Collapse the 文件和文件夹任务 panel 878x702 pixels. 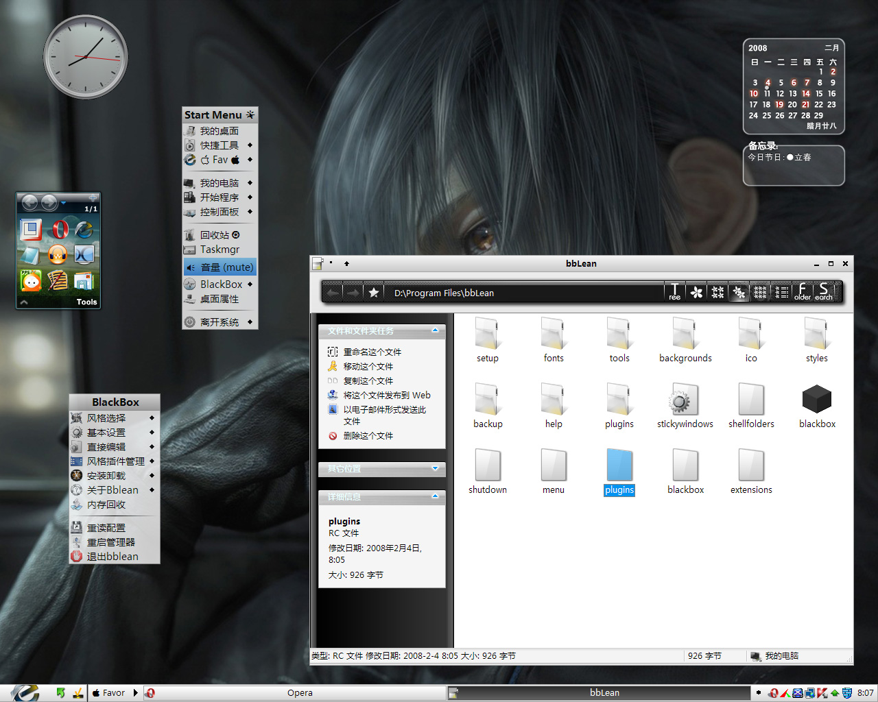point(435,331)
